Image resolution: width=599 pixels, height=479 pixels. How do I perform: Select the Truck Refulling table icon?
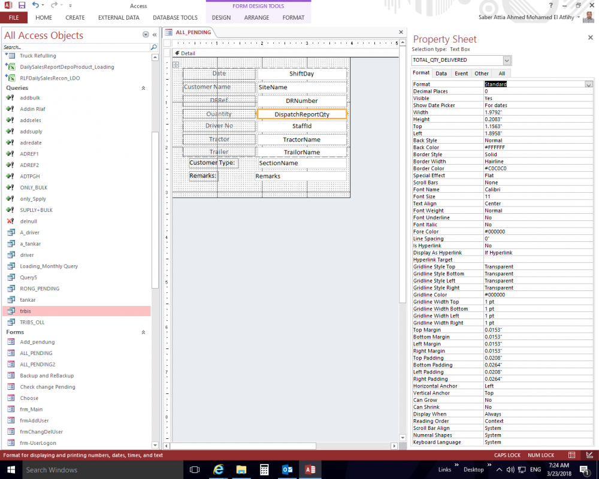10,56
